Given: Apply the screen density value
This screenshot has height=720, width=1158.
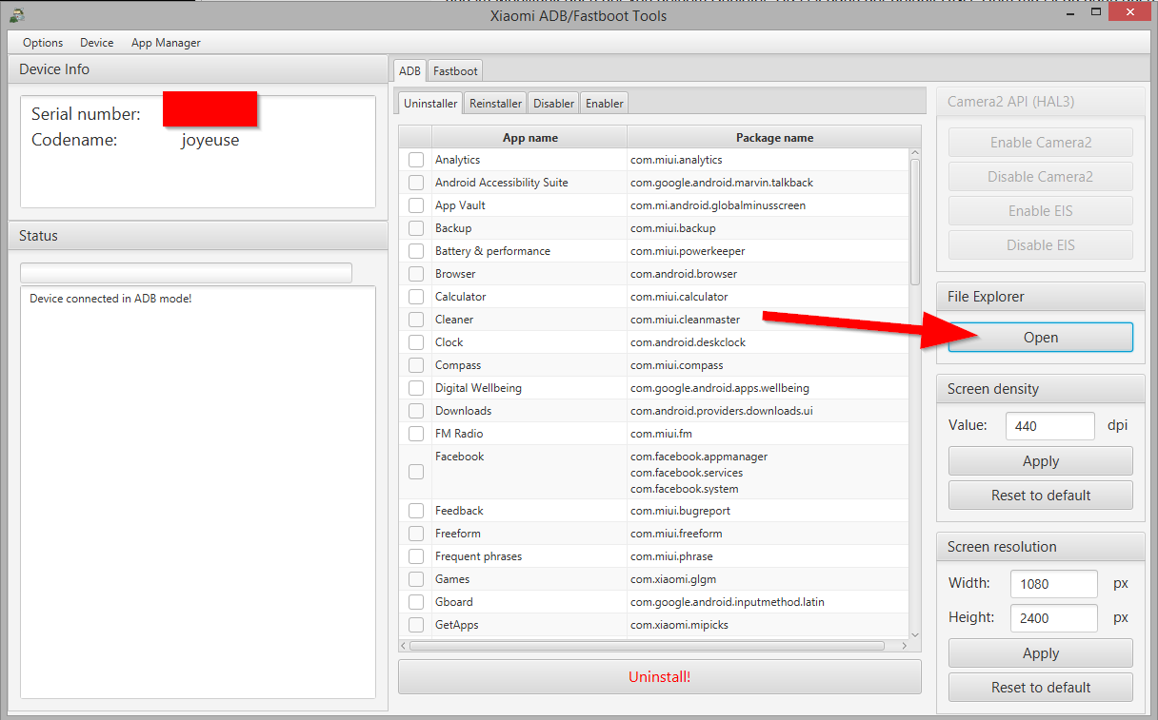Looking at the screenshot, I should point(1041,461).
